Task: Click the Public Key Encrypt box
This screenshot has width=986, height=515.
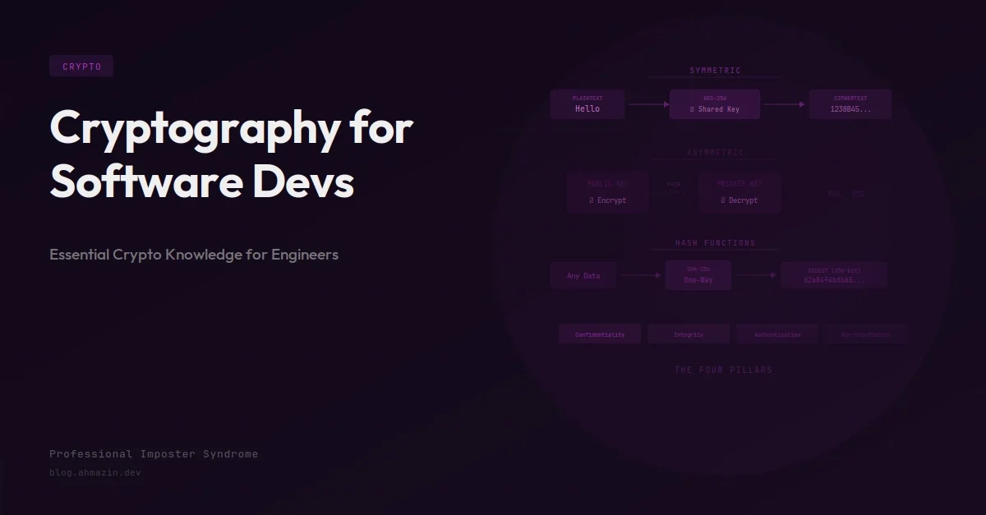Action: click(608, 193)
